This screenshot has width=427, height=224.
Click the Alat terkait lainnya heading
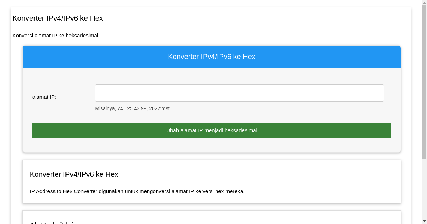pyautogui.click(x=60, y=223)
